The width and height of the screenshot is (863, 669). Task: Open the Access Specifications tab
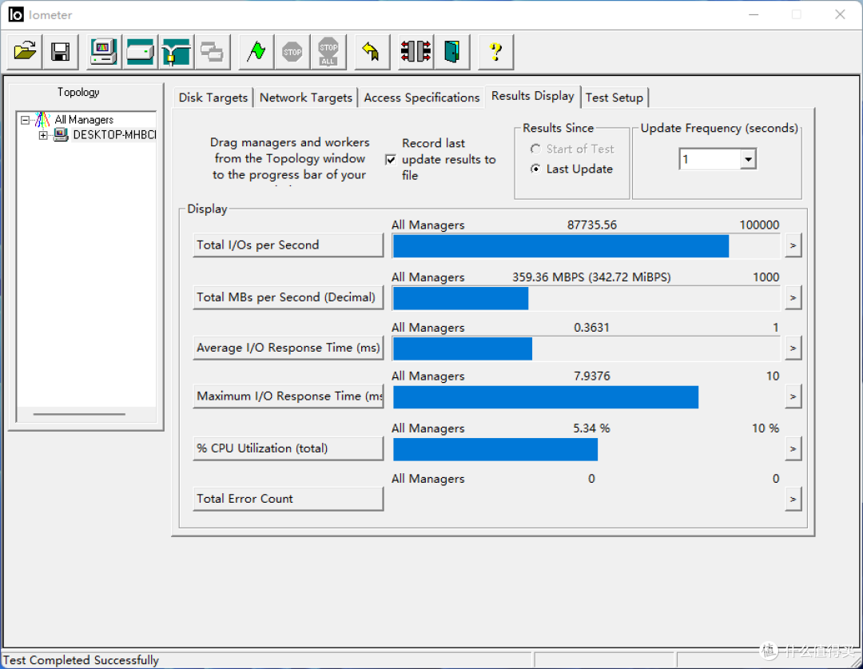(422, 98)
